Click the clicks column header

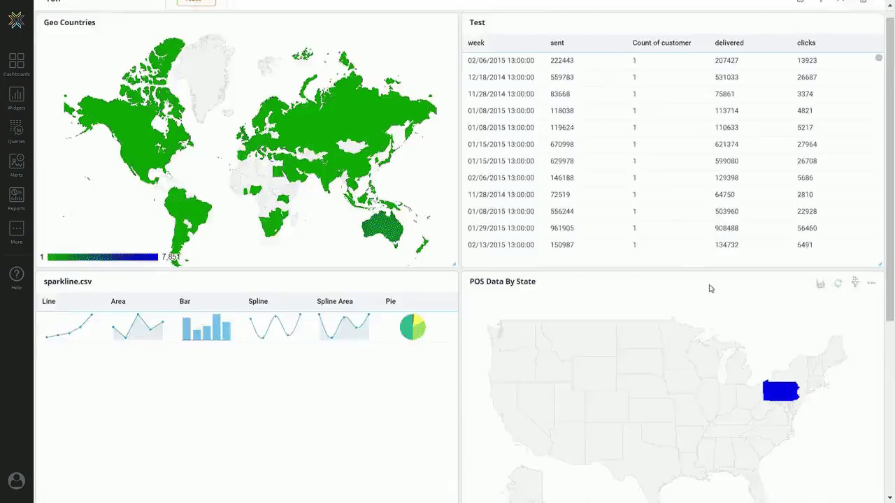[x=805, y=43]
